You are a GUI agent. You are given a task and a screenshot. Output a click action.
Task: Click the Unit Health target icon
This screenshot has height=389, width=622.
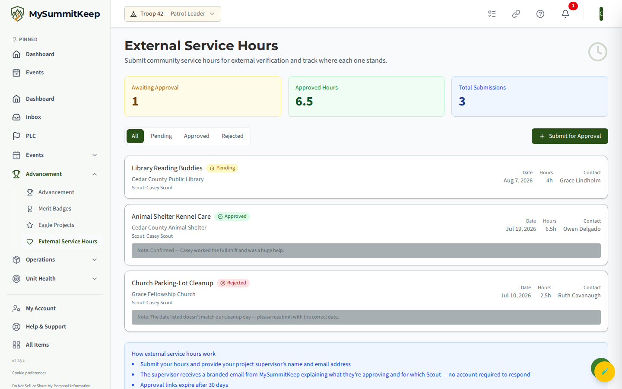point(16,278)
